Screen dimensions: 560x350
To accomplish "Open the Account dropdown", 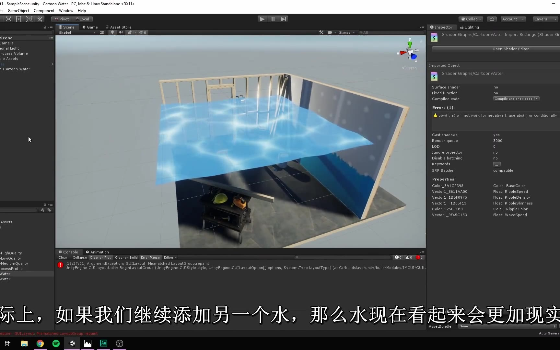I will coord(513,19).
